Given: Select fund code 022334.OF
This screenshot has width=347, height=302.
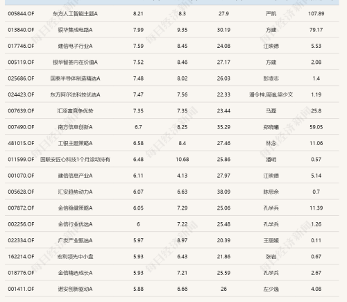Looking at the screenshot, I should [21, 240].
